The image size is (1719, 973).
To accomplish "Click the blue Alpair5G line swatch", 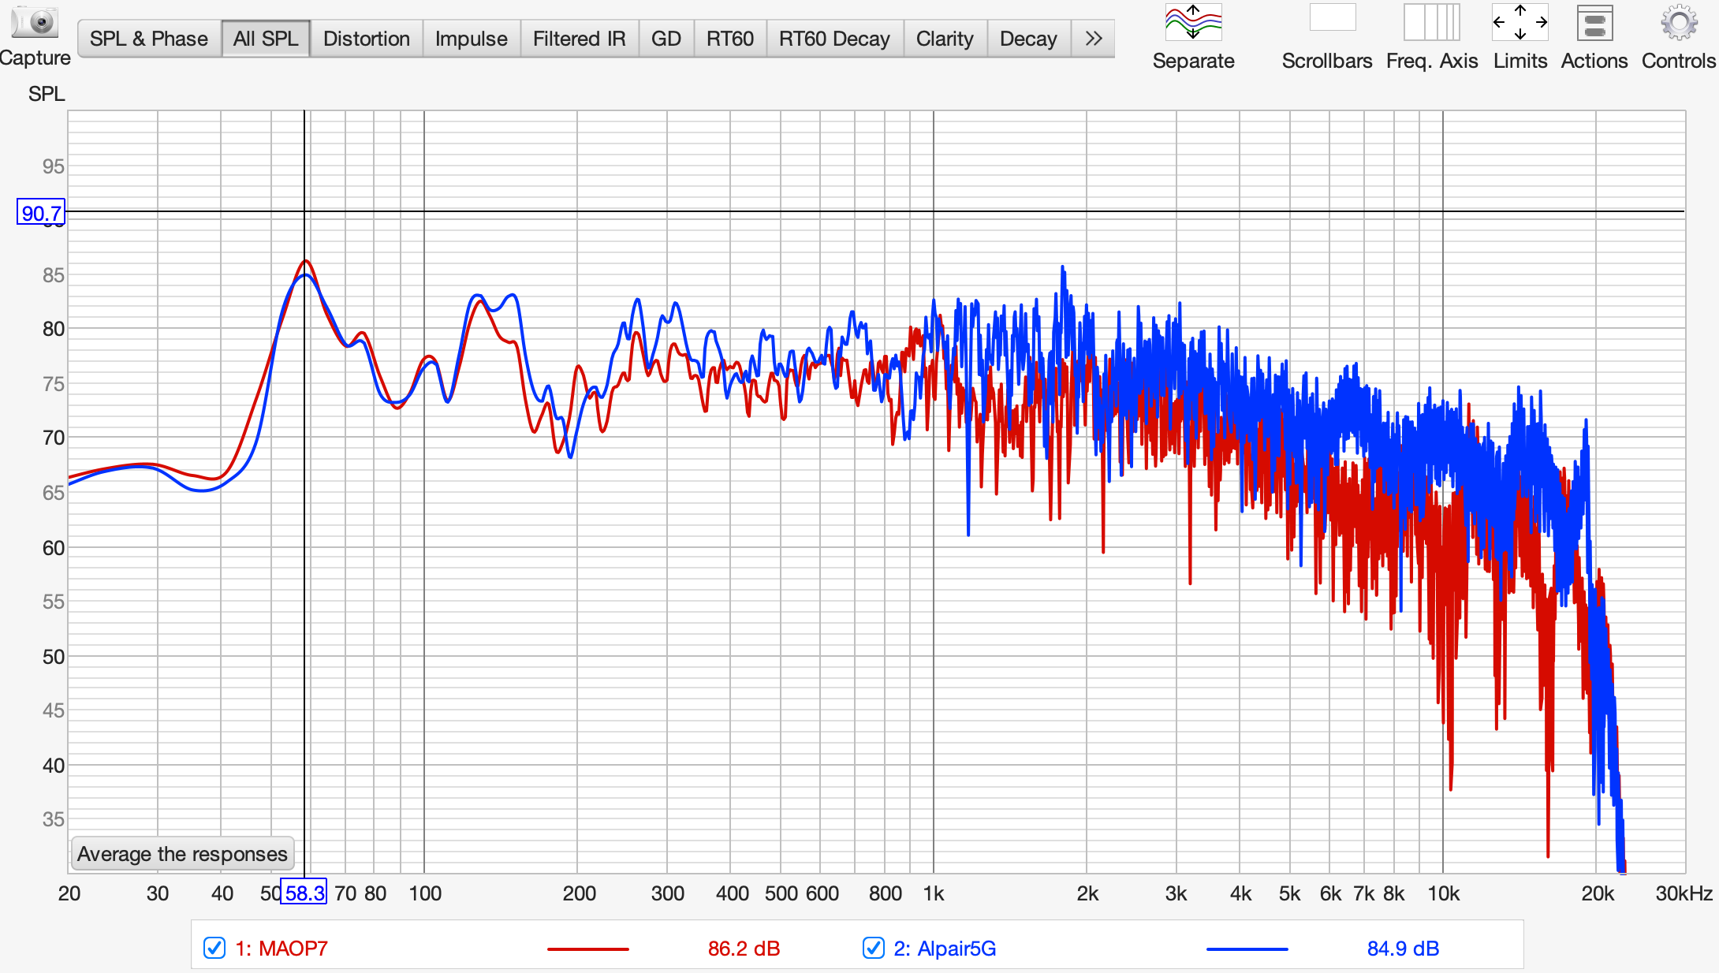I will [1247, 949].
